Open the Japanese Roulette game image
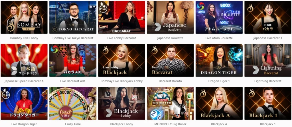 click(170, 17)
